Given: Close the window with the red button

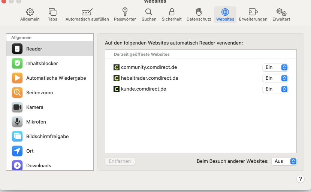Looking at the screenshot, I should [3, 1].
